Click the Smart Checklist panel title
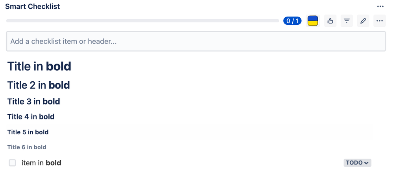The width and height of the screenshot is (393, 183). point(33,7)
